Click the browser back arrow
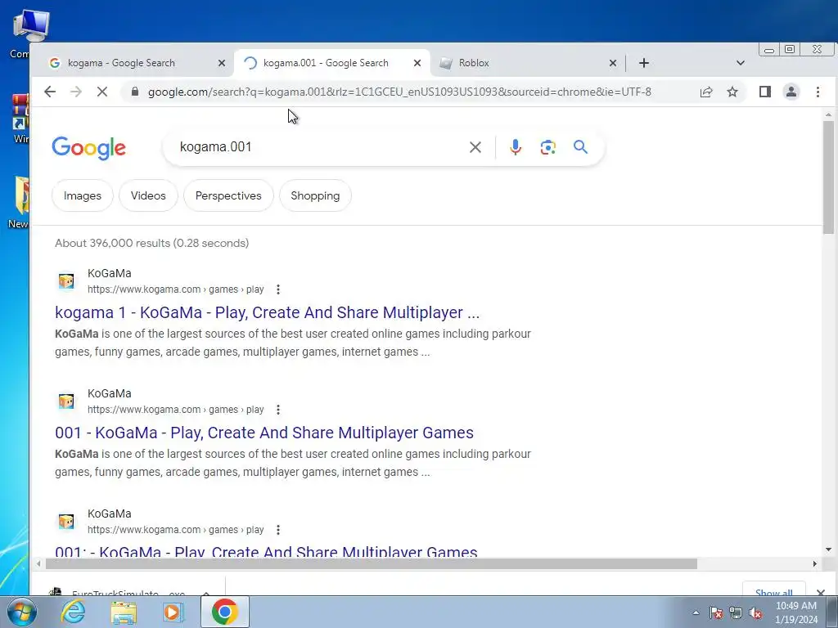 (x=50, y=92)
